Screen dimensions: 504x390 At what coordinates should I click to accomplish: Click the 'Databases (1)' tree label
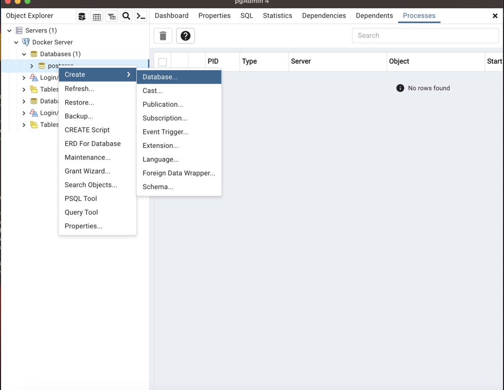tap(60, 54)
